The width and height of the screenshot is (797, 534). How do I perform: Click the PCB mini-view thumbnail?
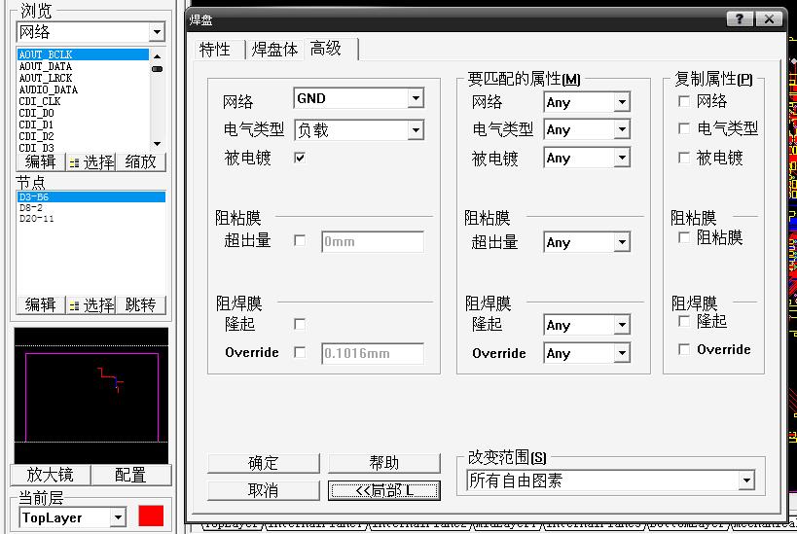[x=91, y=395]
